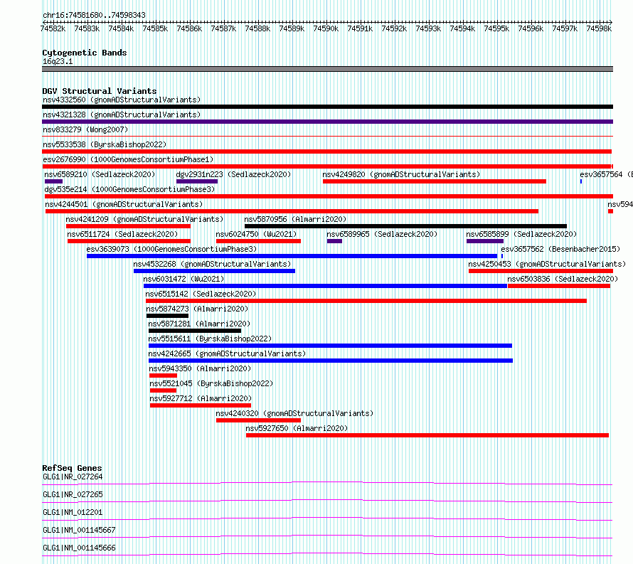This screenshot has height=564, width=633.
Task: Open esv3639073 1000GenomesConsortiumPhase3 variant
Action: (x=171, y=249)
